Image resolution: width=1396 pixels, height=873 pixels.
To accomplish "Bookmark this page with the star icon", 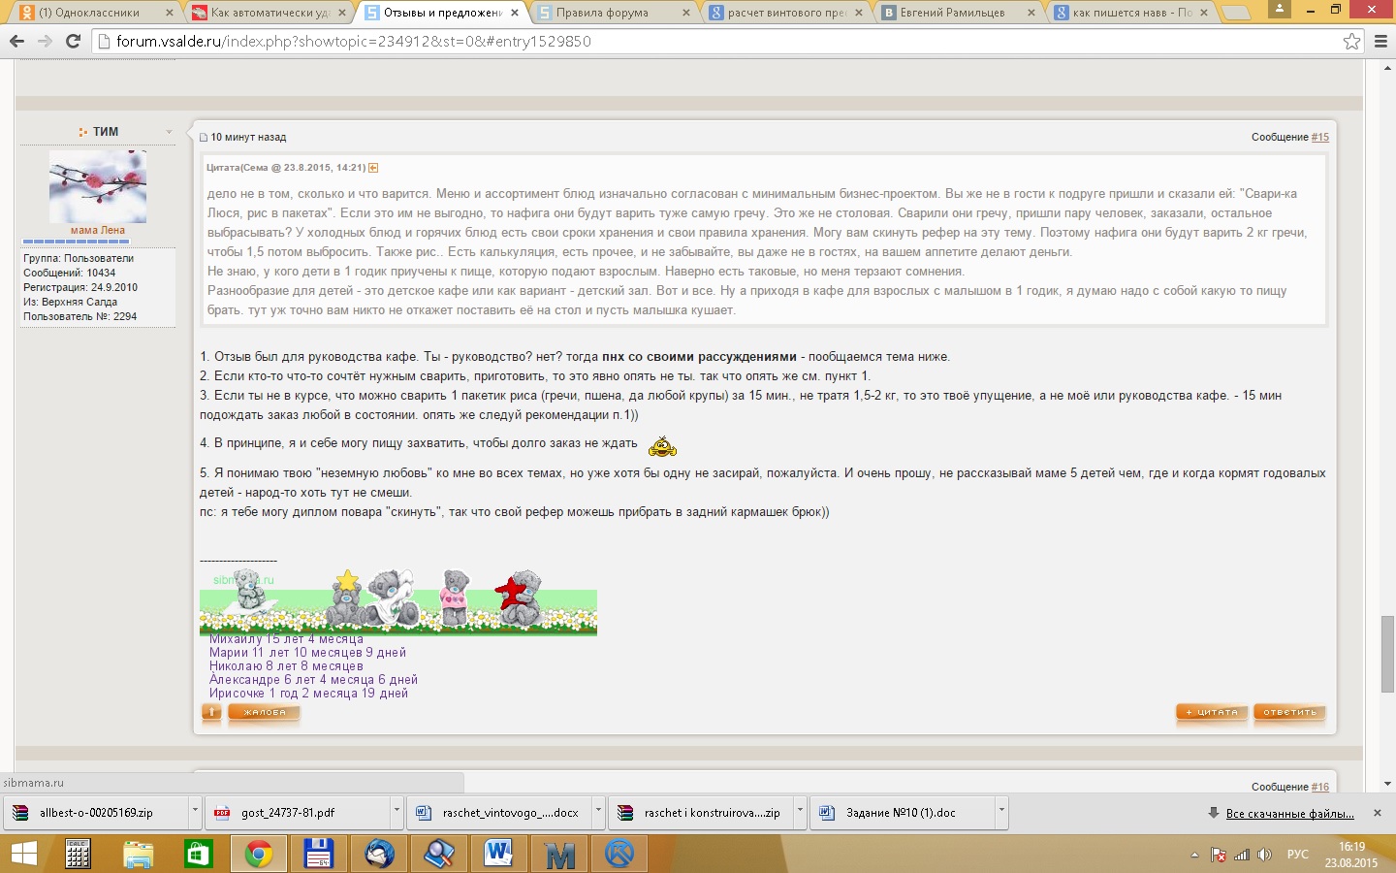I will click(1351, 41).
